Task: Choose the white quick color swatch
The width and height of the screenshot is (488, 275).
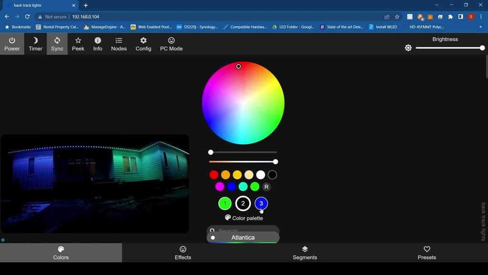Action: click(x=261, y=175)
